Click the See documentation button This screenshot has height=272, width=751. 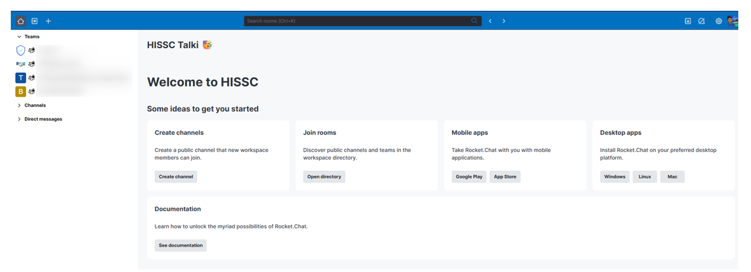pos(181,245)
